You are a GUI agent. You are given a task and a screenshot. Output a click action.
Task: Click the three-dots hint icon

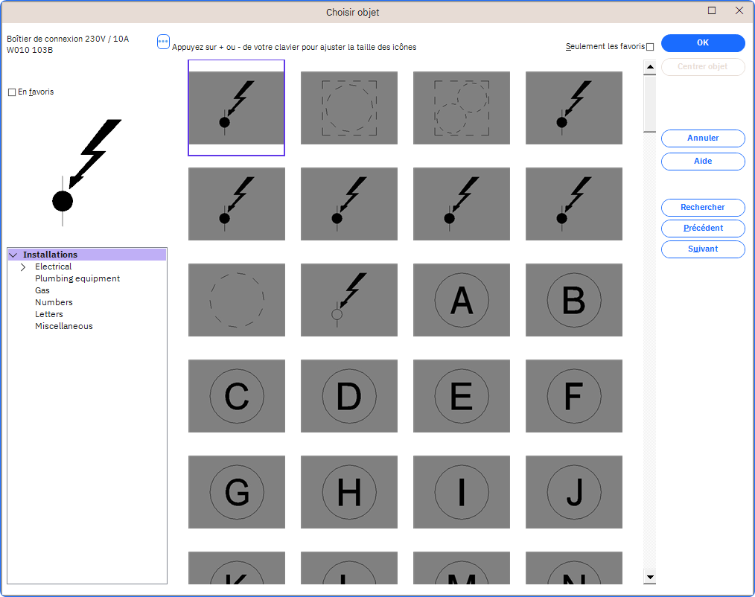tap(164, 42)
